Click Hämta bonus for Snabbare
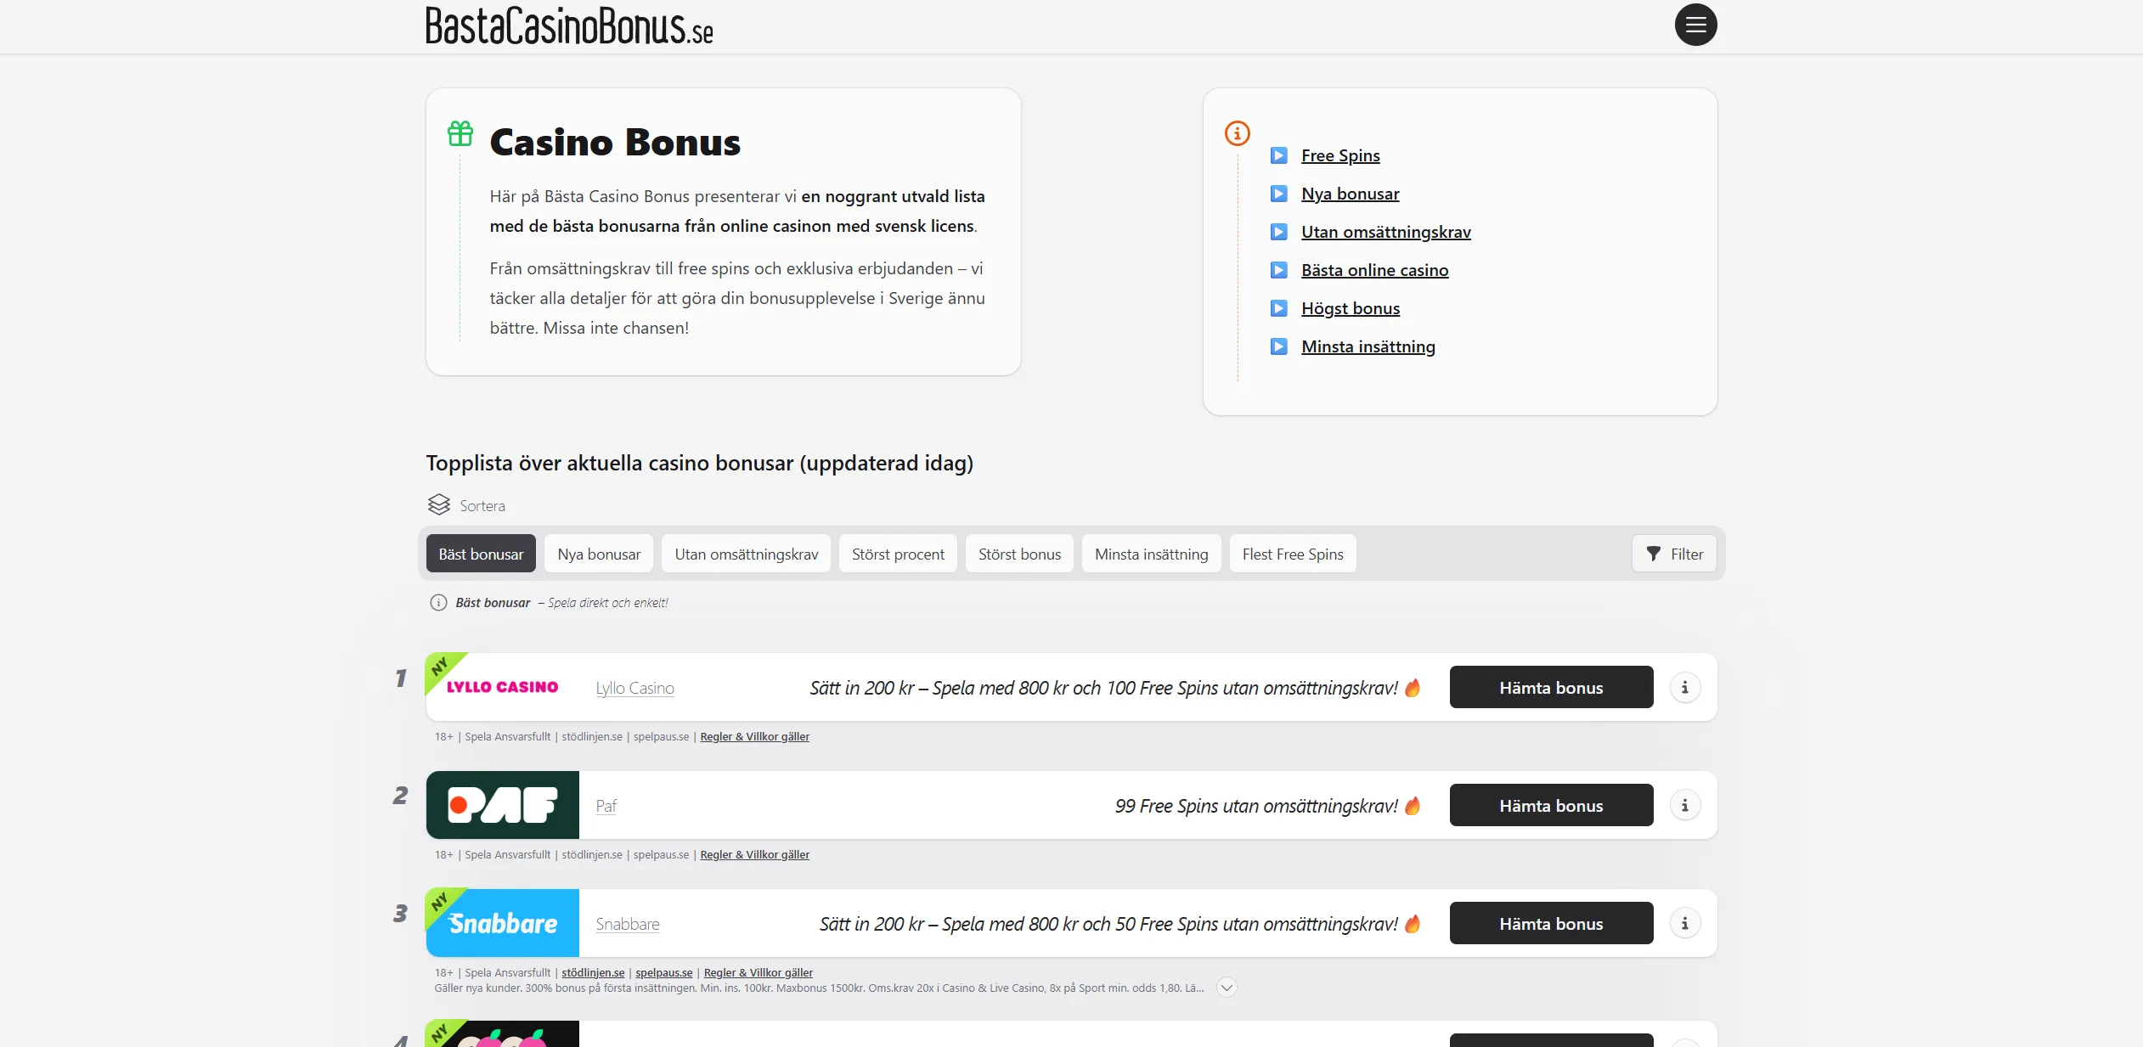This screenshot has width=2143, height=1047. point(1551,923)
